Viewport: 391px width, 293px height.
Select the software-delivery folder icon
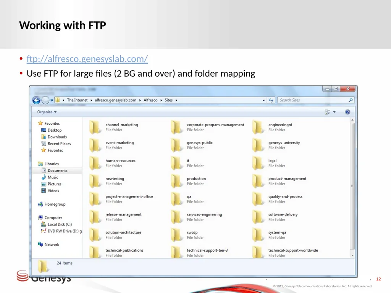(x=258, y=217)
